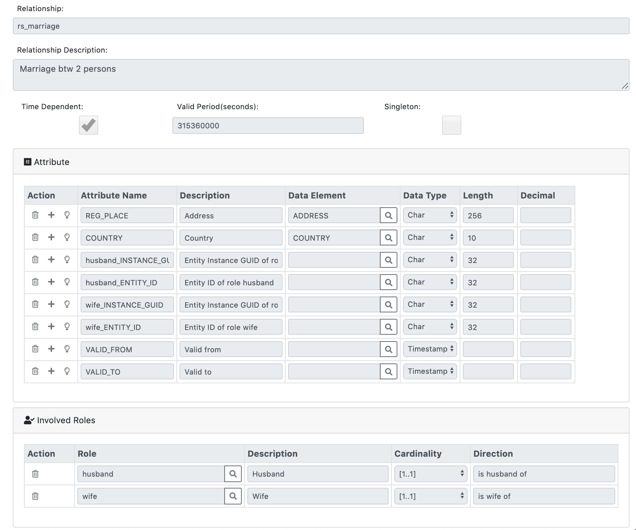
Task: Click the Length field of COUNTRY row
Action: pyautogui.click(x=488, y=238)
